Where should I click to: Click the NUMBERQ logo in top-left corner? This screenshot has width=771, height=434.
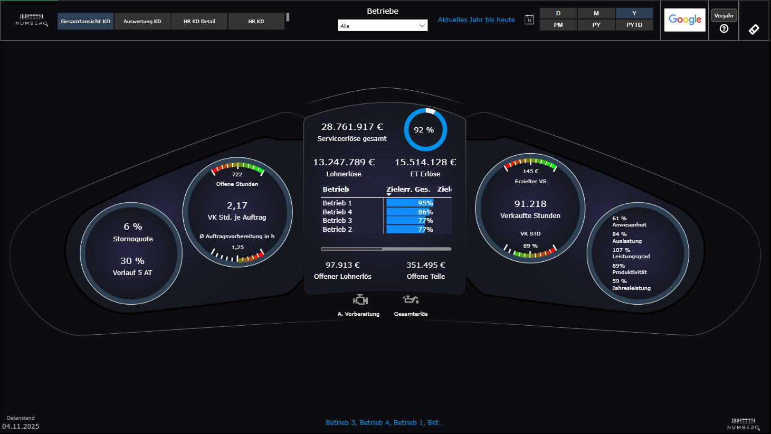click(32, 21)
